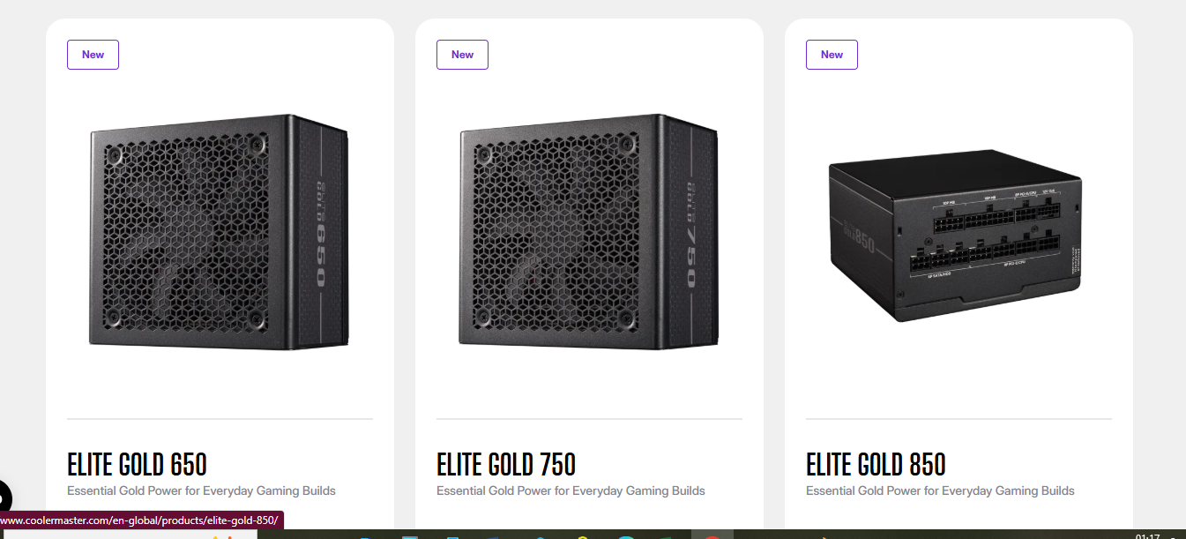This screenshot has height=539, width=1186.
Task: Open the Elite Gold 850 product title
Action: (876, 464)
